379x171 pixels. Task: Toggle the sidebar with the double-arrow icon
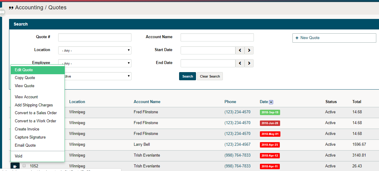coord(2,12)
